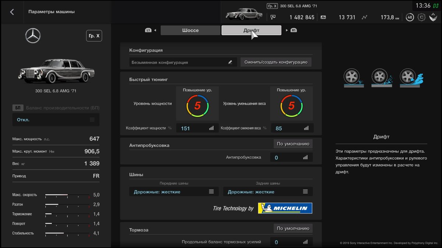Open the БП 'Откл.' balance dropdown

pyautogui.click(x=56, y=119)
